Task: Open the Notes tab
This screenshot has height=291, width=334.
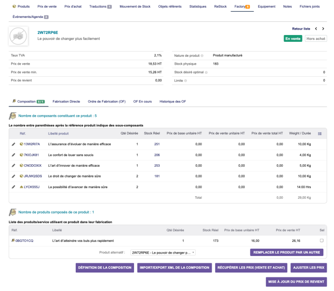Action: pos(287,7)
